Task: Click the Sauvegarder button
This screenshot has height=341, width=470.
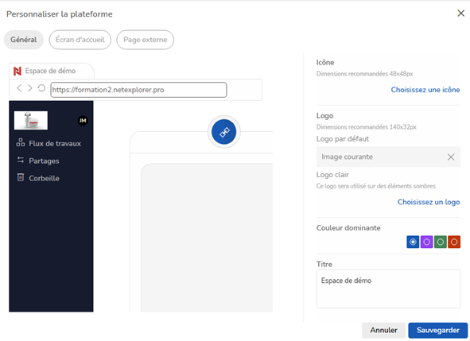Action: [438, 330]
